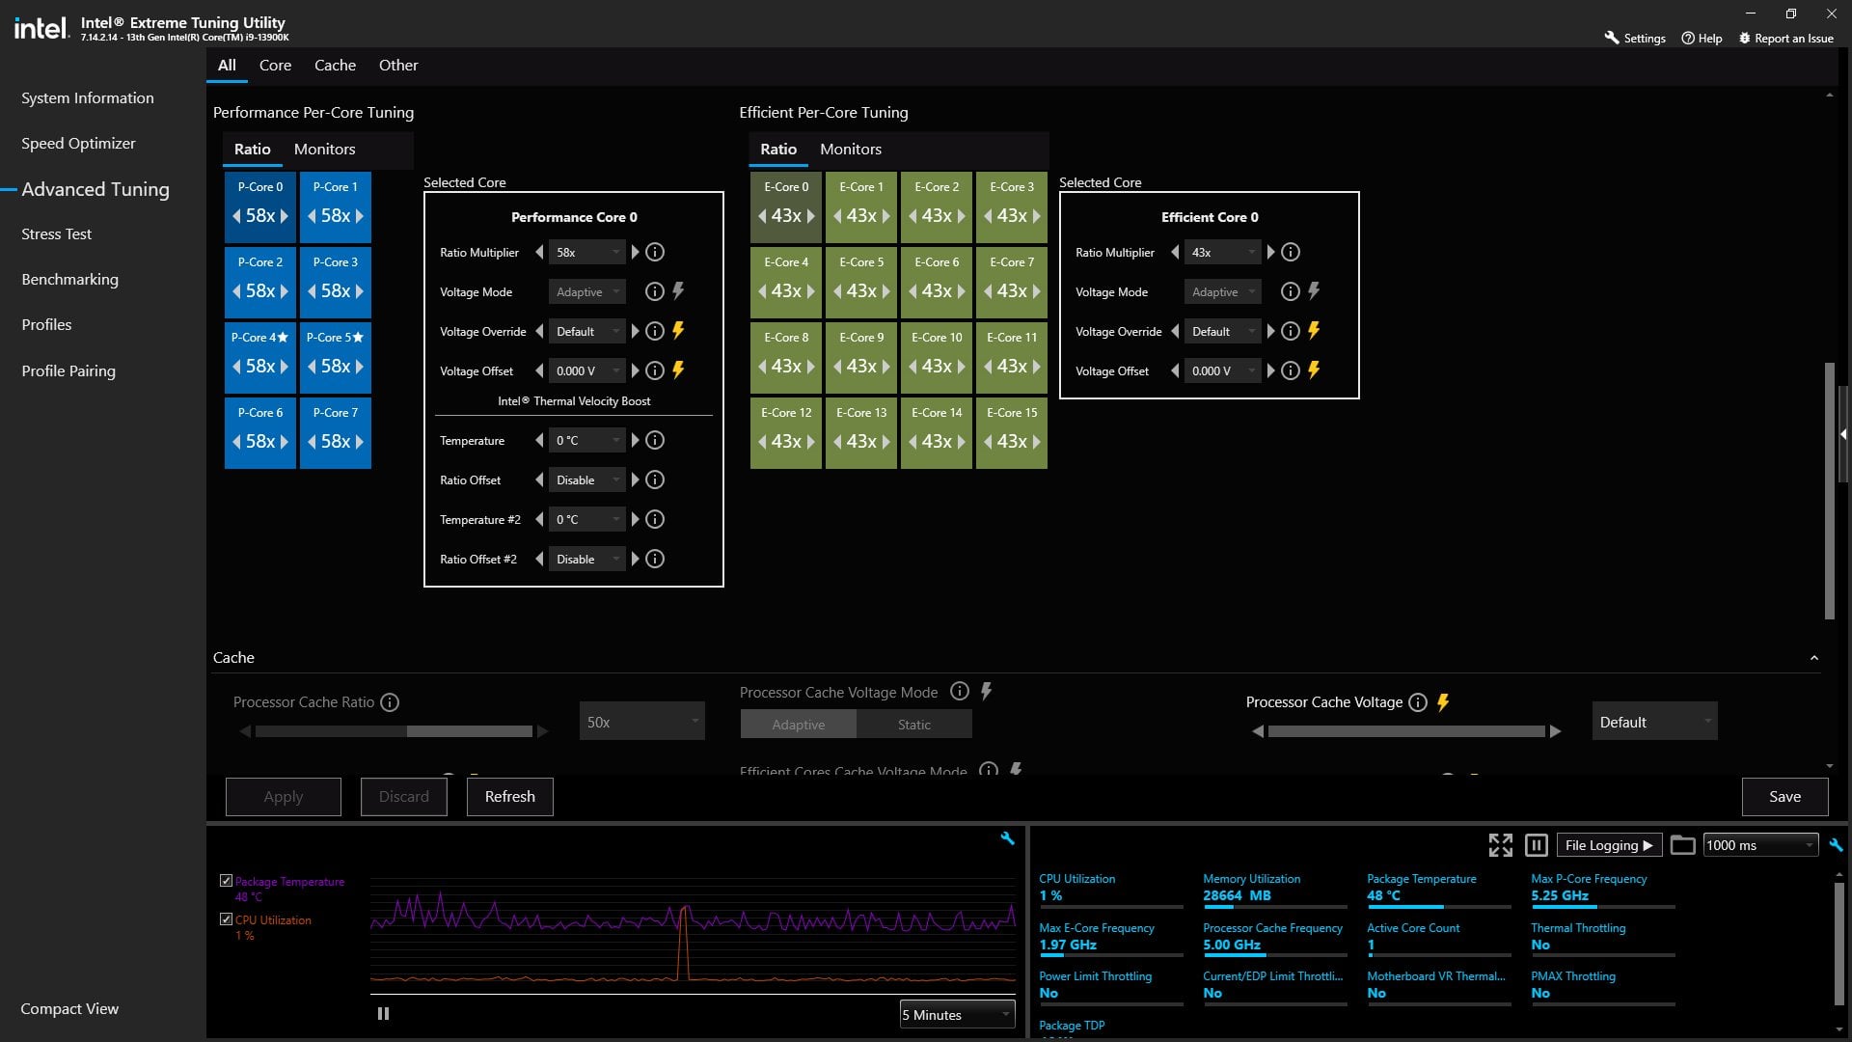1852x1042 pixels.
Task: Pause the monitoring with the pause icon
Action: [x=1537, y=845]
